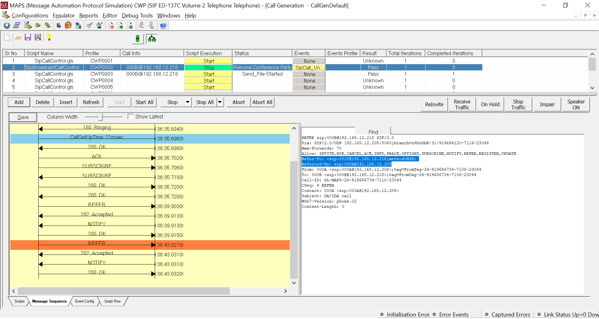Click script table scrollbar down arrow
Image resolution: width=599 pixels, height=319 pixels.
(x=592, y=88)
